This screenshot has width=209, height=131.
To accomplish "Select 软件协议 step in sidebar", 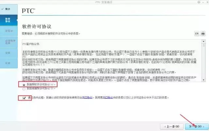I will (9, 20).
